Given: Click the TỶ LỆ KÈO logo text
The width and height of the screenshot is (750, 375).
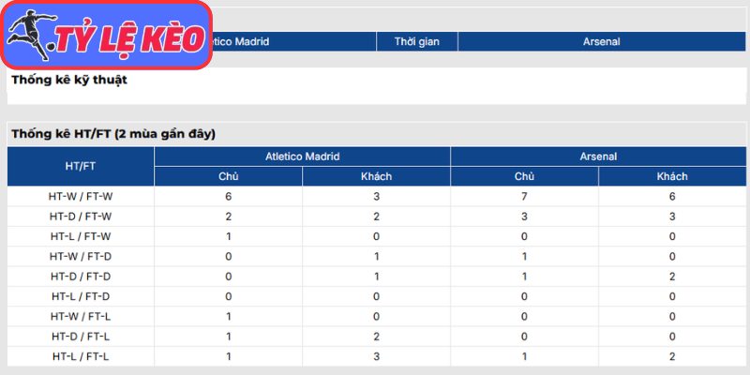Looking at the screenshot, I should click(x=128, y=39).
